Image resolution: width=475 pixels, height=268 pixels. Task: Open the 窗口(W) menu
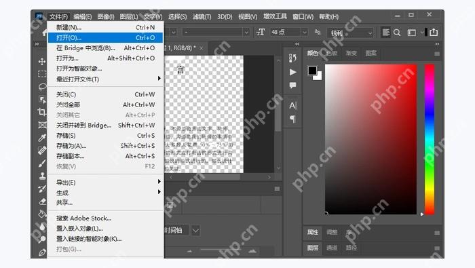303,17
